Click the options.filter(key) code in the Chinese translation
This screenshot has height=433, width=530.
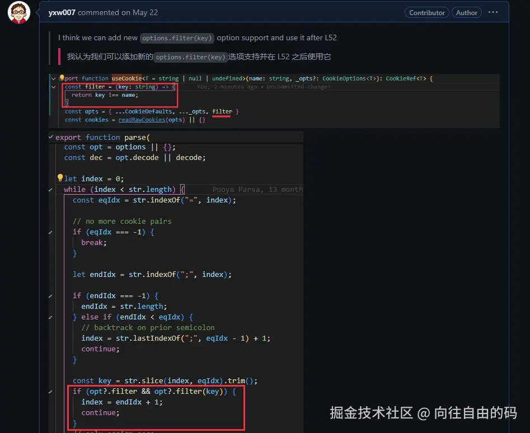[191, 57]
